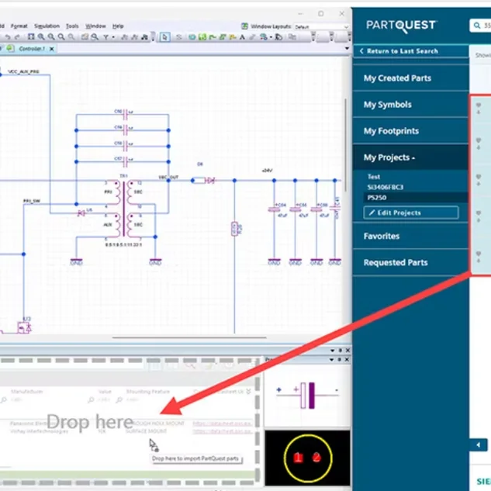Click the schematic vertical scrollbar
The height and width of the screenshot is (491, 491).
pyautogui.click(x=345, y=145)
